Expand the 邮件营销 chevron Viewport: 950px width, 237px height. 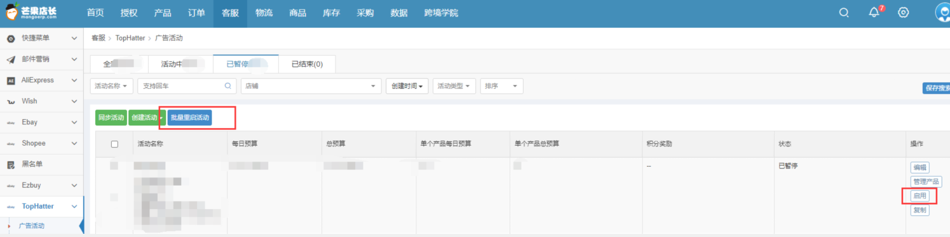(74, 59)
